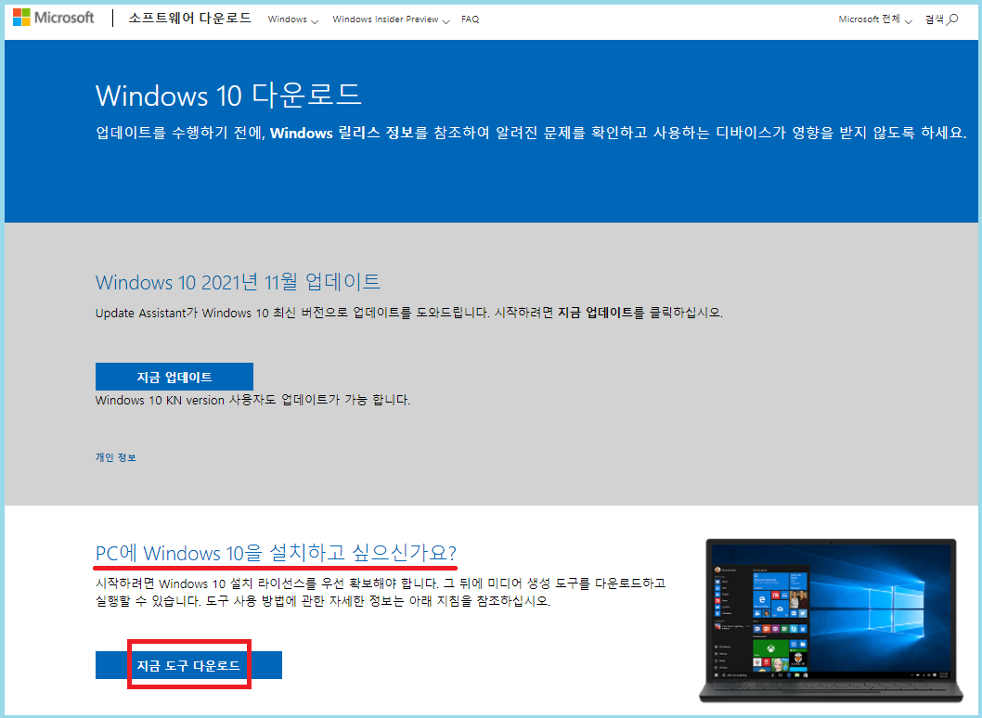Click the Update Assistant description sentence
982x718 pixels.
pyautogui.click(x=409, y=313)
